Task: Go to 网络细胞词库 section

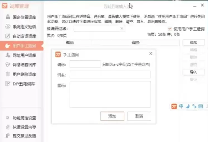Action: click(x=22, y=65)
